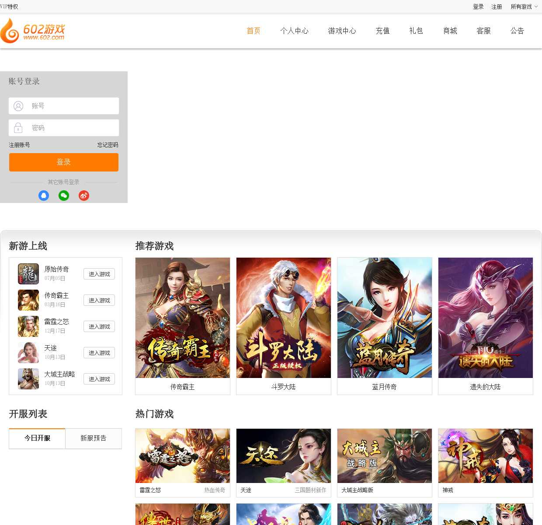Focus the 密码 input field
The height and width of the screenshot is (525, 542).
pos(64,128)
